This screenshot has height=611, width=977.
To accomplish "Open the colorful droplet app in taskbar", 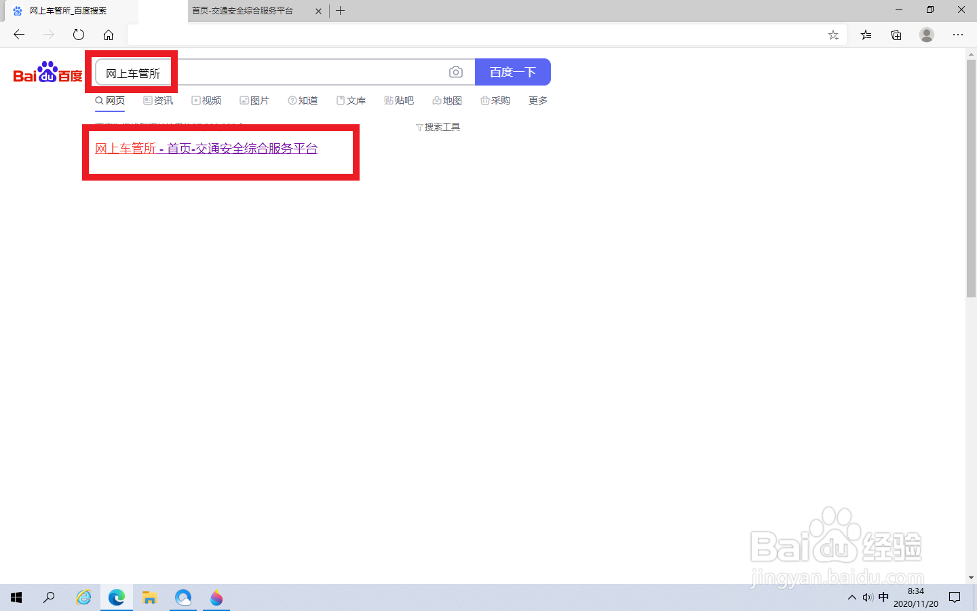I will point(216,597).
